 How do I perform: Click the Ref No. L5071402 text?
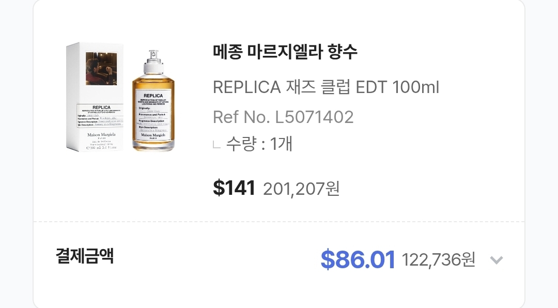coord(283,117)
